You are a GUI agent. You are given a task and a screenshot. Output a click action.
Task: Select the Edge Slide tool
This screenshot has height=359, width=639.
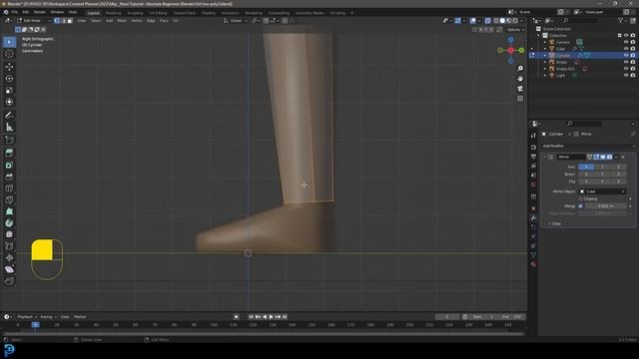pos(9,246)
